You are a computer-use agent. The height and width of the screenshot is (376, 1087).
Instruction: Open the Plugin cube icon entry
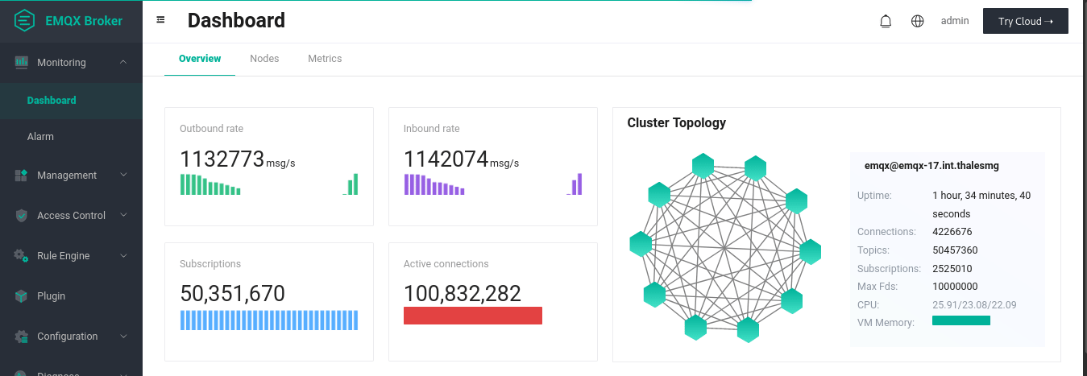(x=22, y=296)
